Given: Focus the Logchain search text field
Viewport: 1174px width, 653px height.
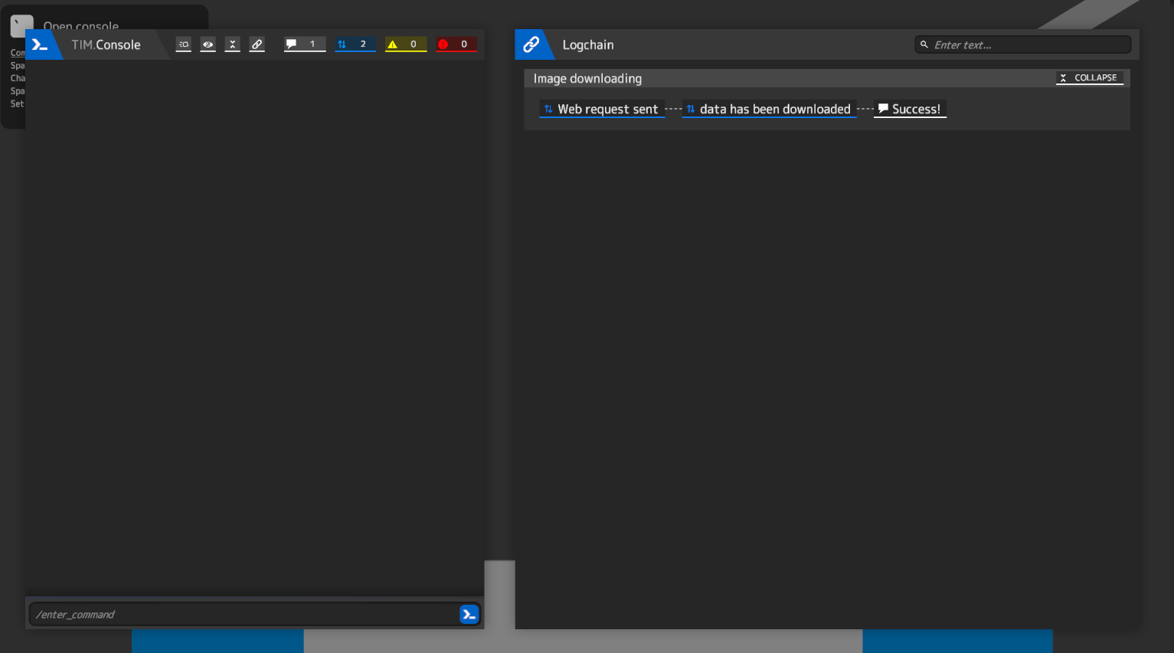Looking at the screenshot, I should [x=1029, y=45].
